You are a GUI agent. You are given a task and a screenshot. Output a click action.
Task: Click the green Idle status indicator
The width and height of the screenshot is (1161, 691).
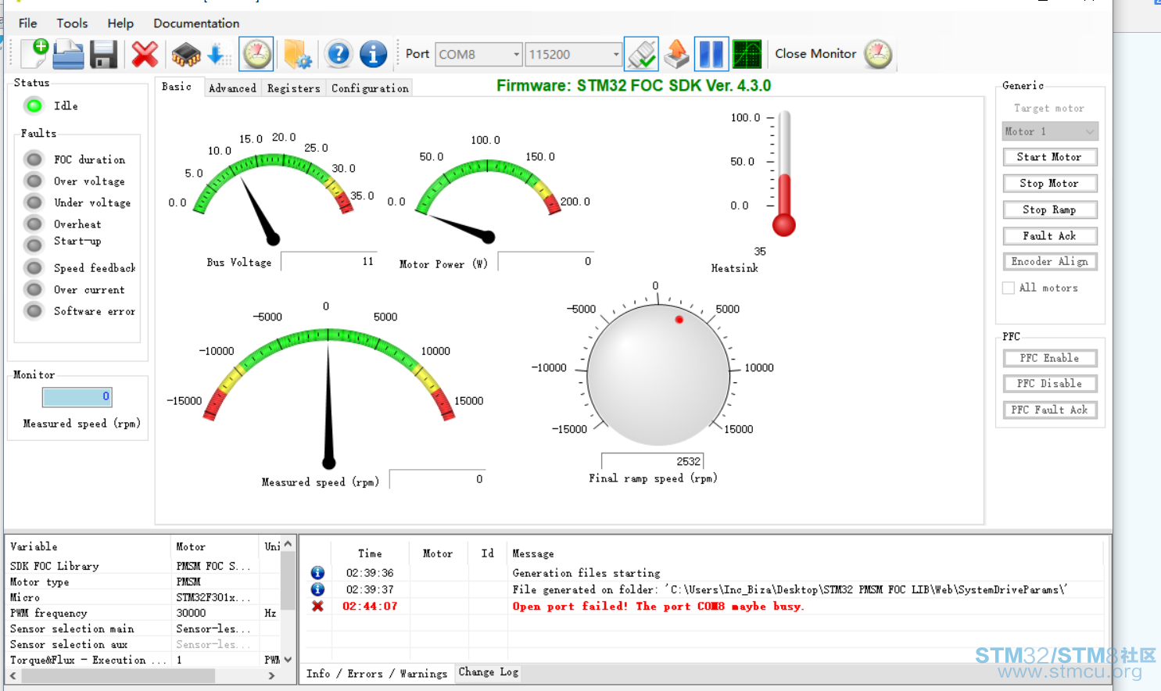click(x=34, y=106)
